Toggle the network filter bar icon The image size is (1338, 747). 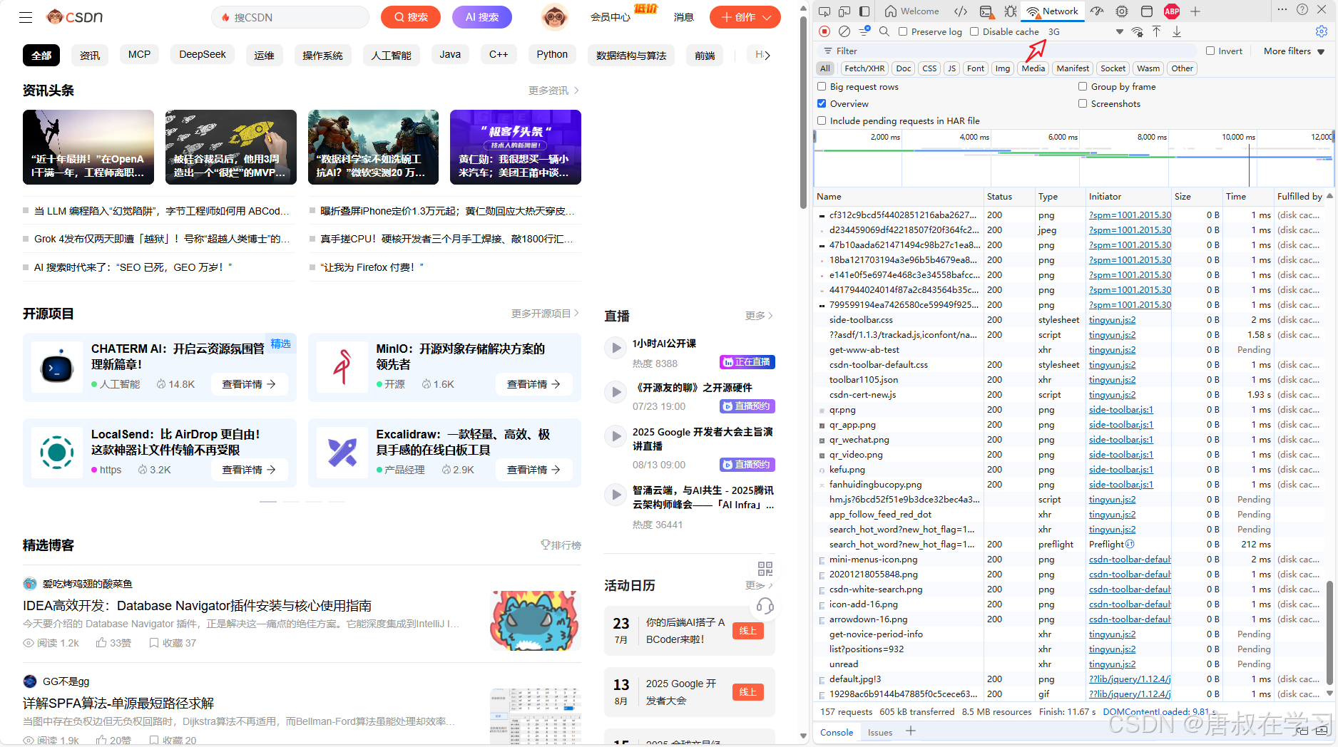864,31
